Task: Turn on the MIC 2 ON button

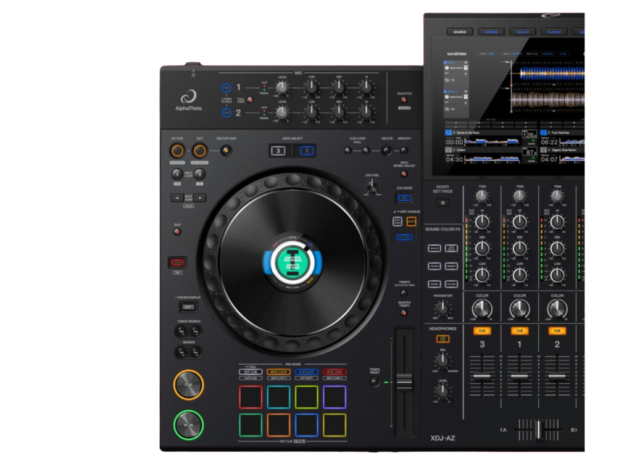Action: [227, 113]
